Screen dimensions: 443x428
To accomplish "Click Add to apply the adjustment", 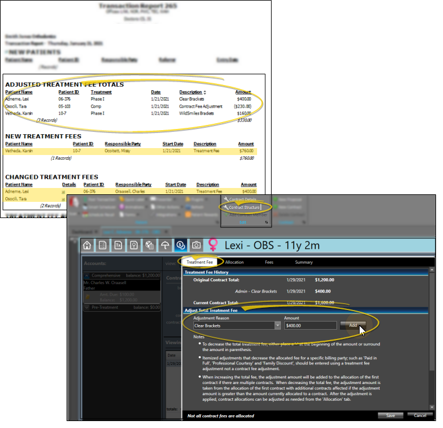I will [353, 326].
